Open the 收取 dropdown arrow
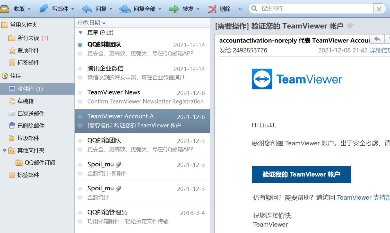 [29, 9]
